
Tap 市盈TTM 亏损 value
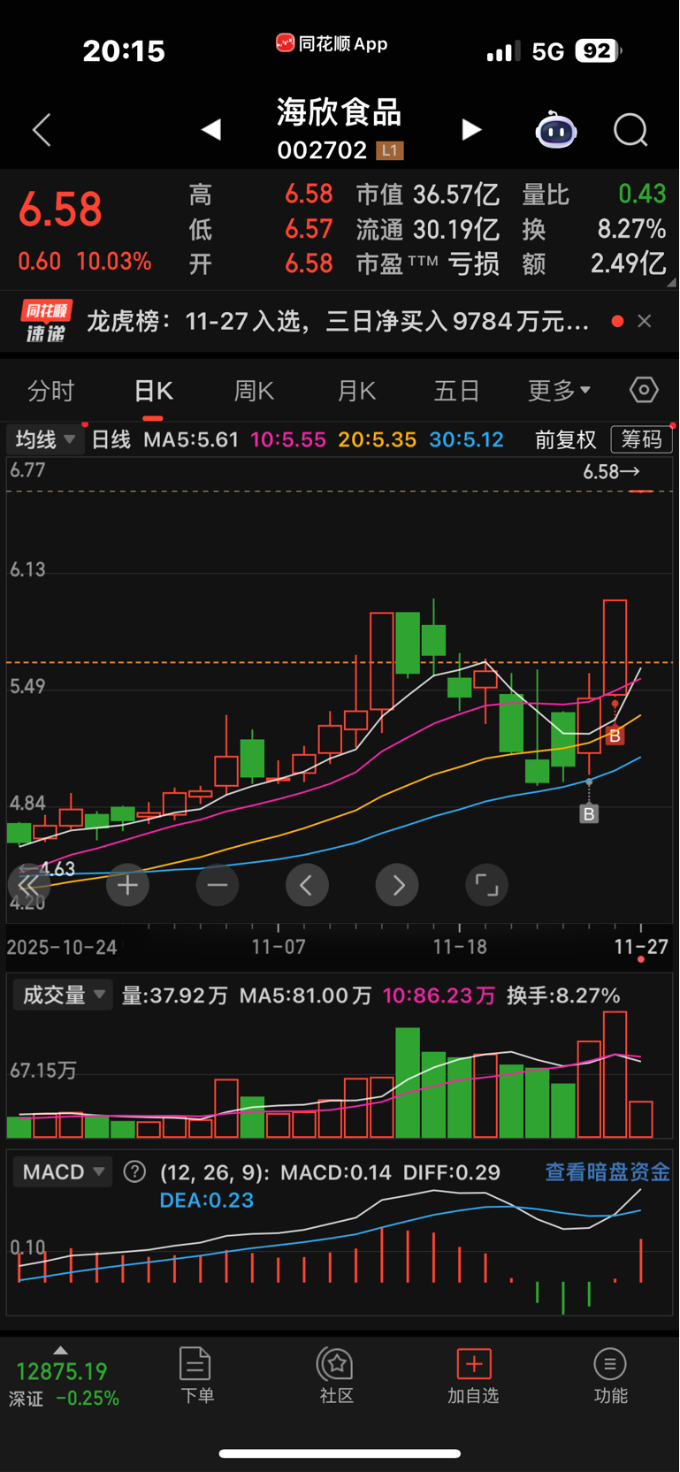click(x=428, y=263)
